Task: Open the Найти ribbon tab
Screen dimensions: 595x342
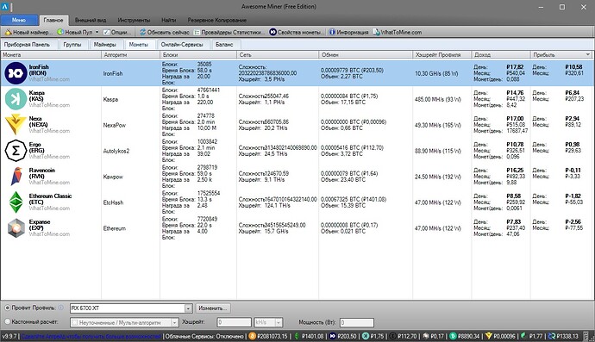Action: 168,20
